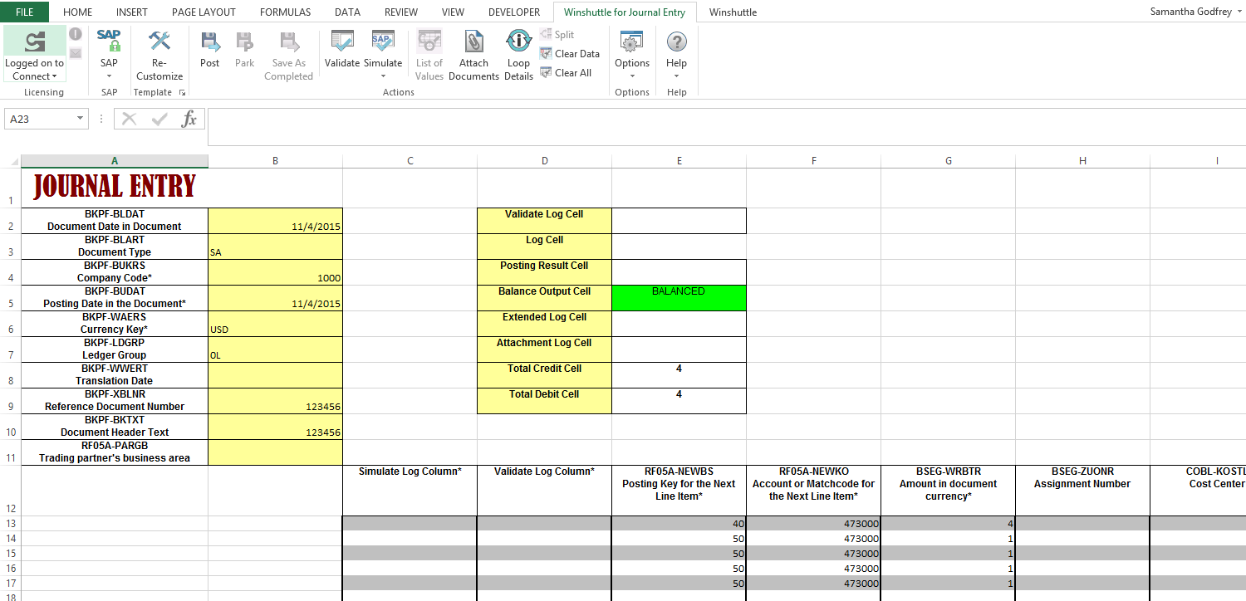
Task: Click the Park button in ribbon
Action: tap(244, 48)
